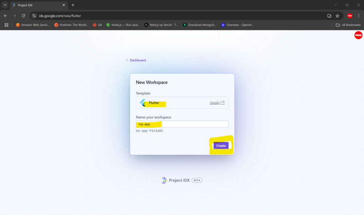The height and width of the screenshot is (215, 364).
Task: Reload the current page
Action: click(23, 16)
